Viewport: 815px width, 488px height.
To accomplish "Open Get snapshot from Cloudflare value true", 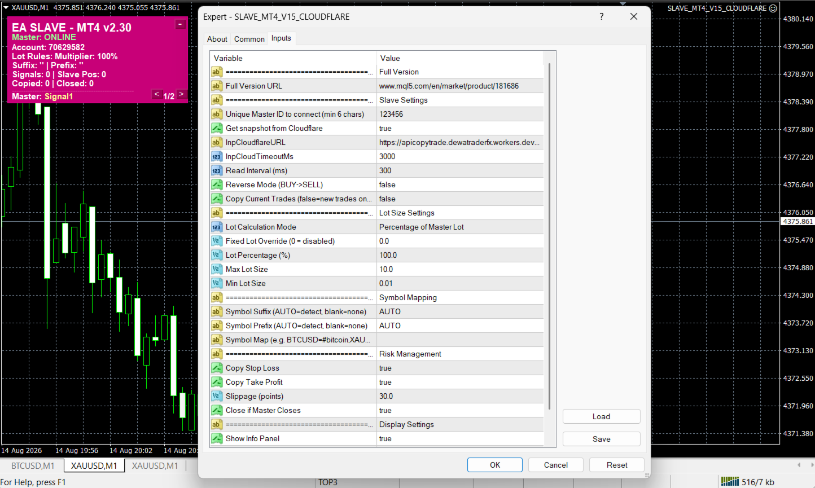I will 460,128.
